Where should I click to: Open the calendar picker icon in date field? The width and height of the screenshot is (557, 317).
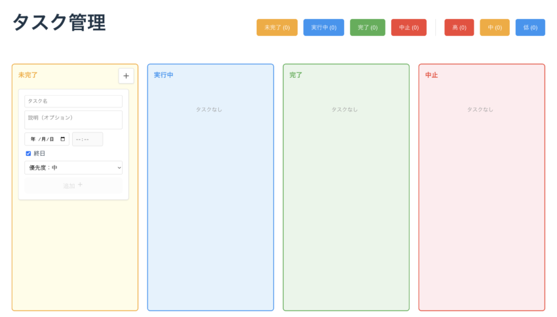click(x=63, y=140)
